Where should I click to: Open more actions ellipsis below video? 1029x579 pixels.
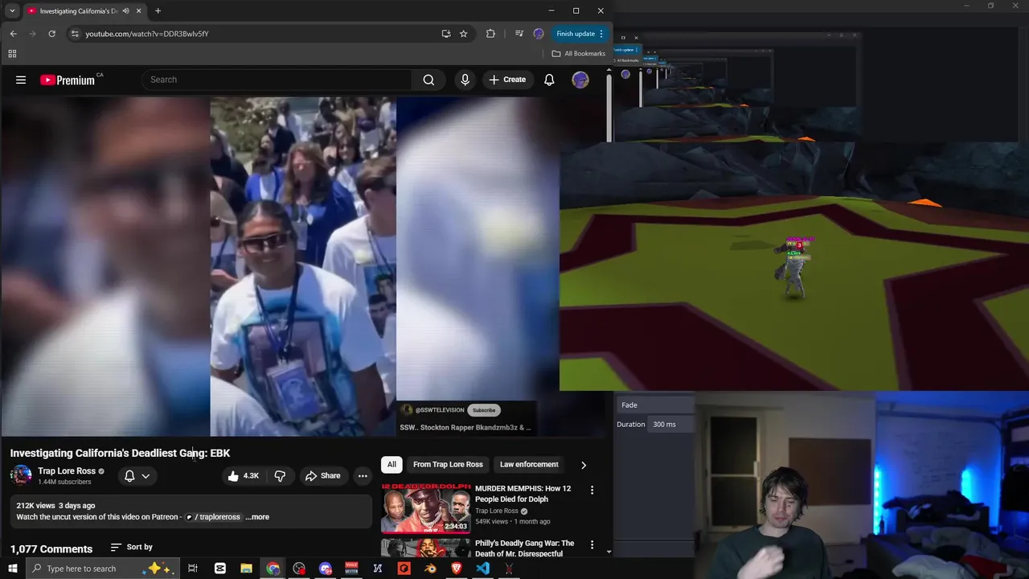[x=363, y=476]
